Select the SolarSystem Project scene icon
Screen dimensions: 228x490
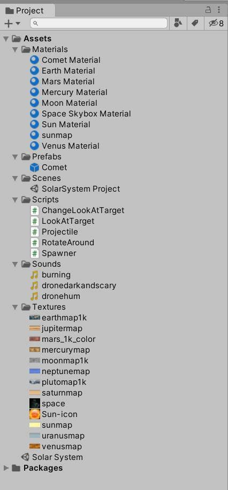tap(35, 189)
